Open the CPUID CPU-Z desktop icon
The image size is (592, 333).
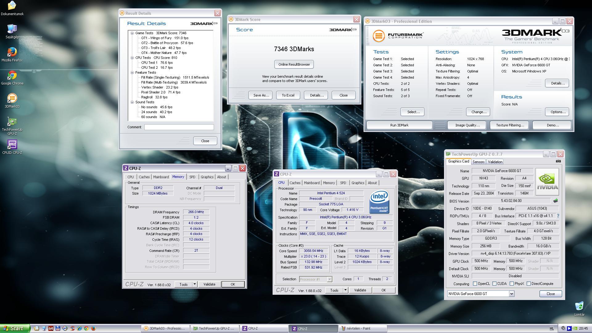click(x=12, y=145)
